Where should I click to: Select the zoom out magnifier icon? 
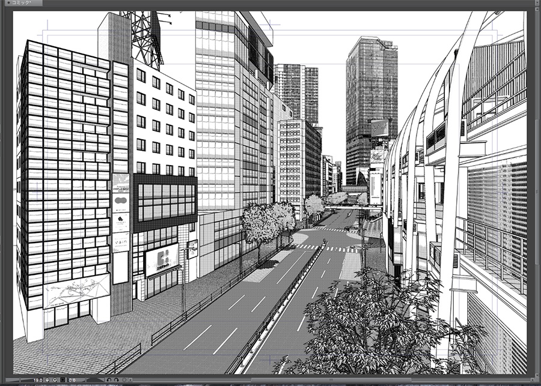point(47,379)
